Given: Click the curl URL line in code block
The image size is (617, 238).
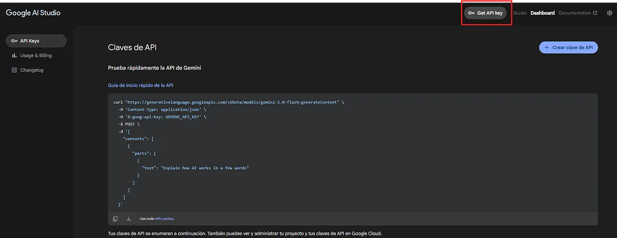Looking at the screenshot, I should coord(229,102).
